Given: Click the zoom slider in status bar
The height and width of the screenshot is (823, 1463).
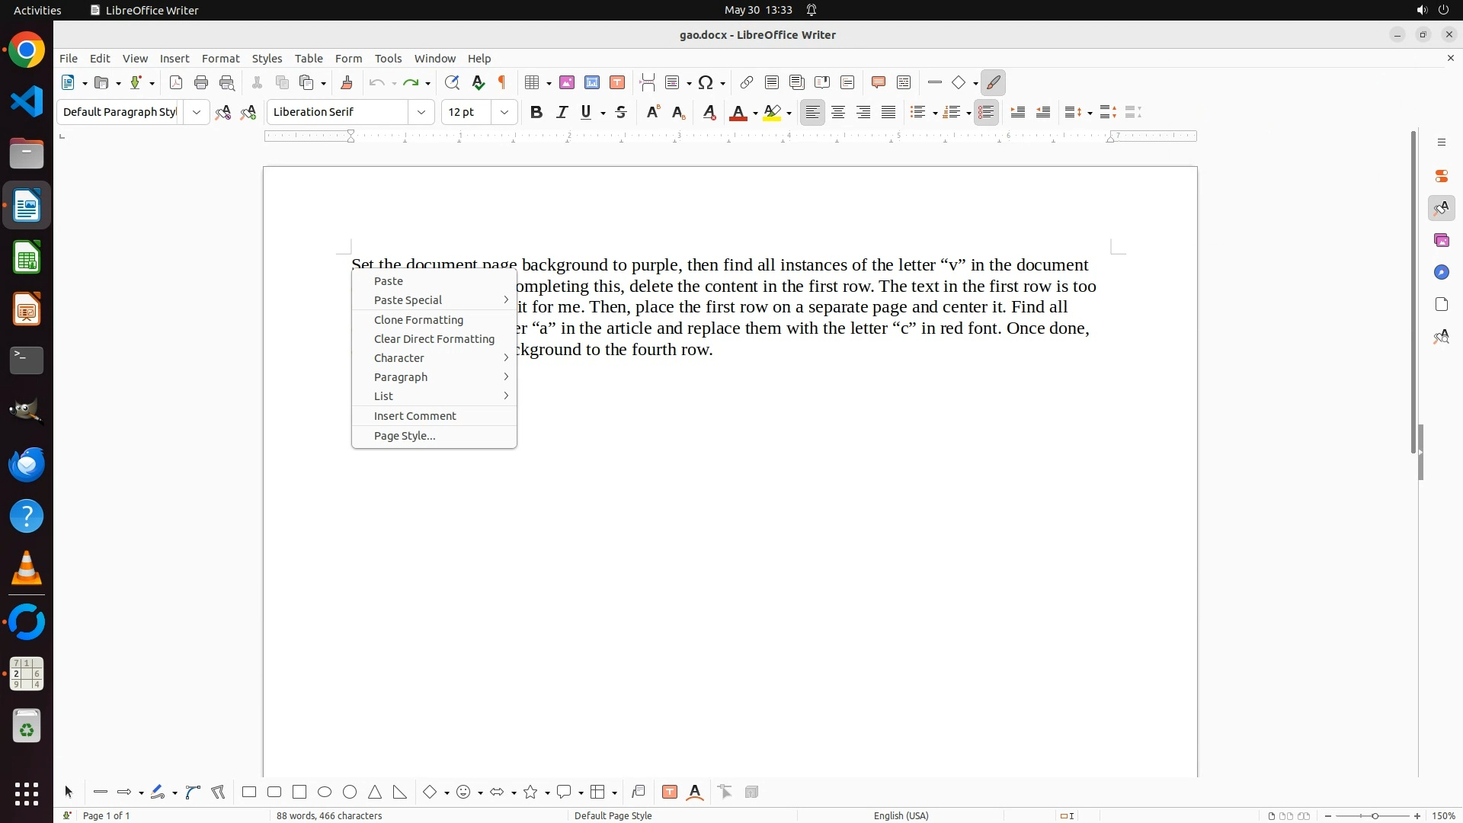Looking at the screenshot, I should [1374, 816].
